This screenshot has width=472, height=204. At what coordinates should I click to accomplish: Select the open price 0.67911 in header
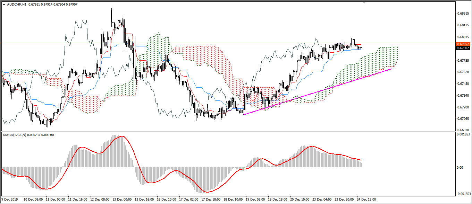[34, 5]
